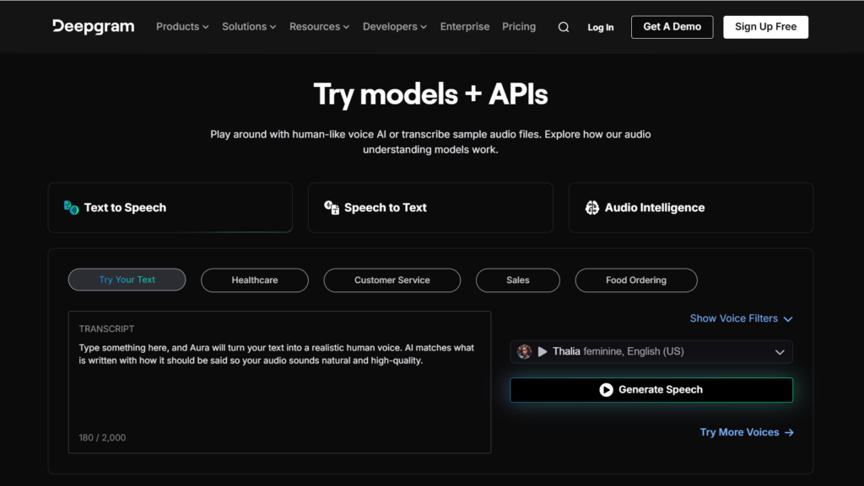Click the Thalia avatar thumbnail
Screen dimensions: 864x486
(525, 351)
